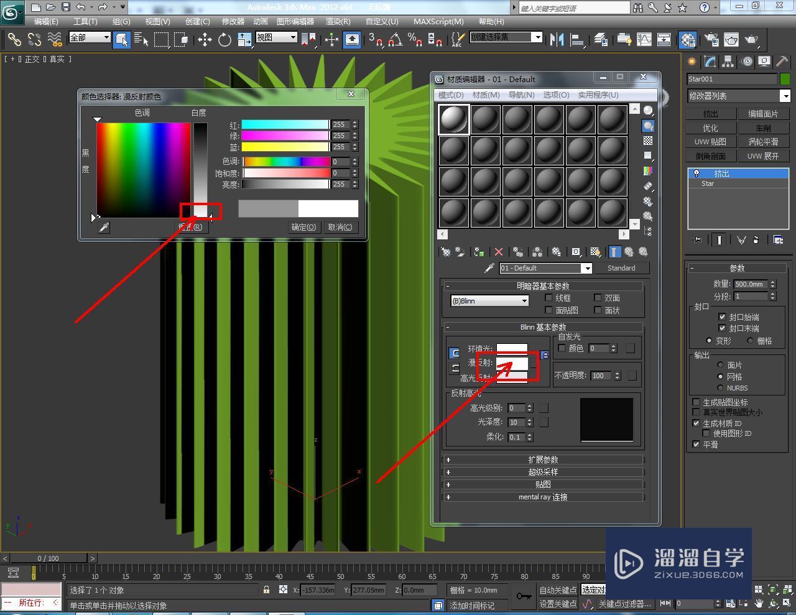Image resolution: width=796 pixels, height=615 pixels.
Task: Enable the 双面 checkbox
Action: 598,298
